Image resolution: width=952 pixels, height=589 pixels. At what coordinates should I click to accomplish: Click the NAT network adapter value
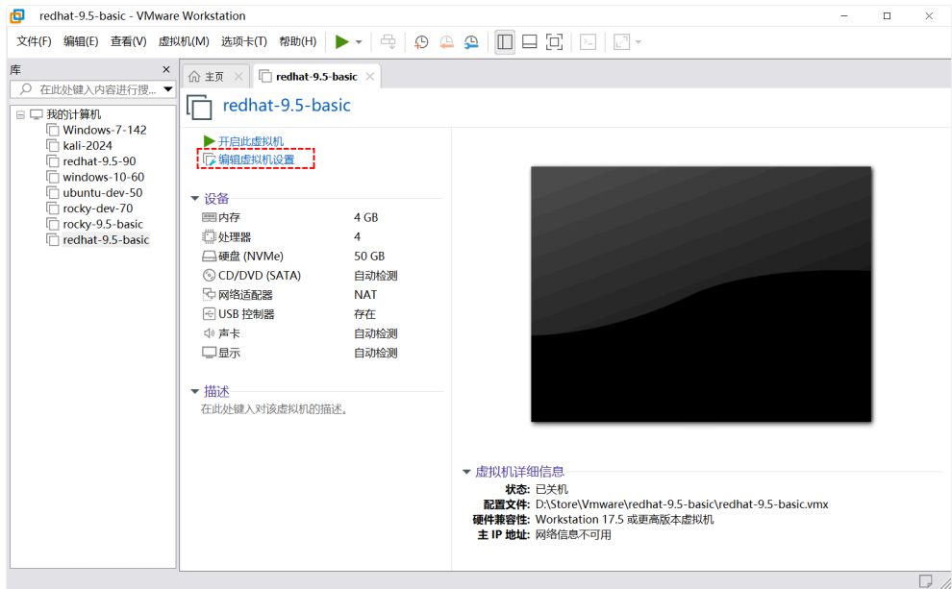365,295
